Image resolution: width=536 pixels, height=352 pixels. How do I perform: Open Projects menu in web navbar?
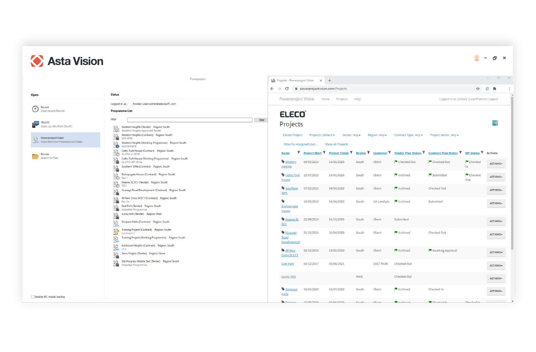pyautogui.click(x=342, y=99)
